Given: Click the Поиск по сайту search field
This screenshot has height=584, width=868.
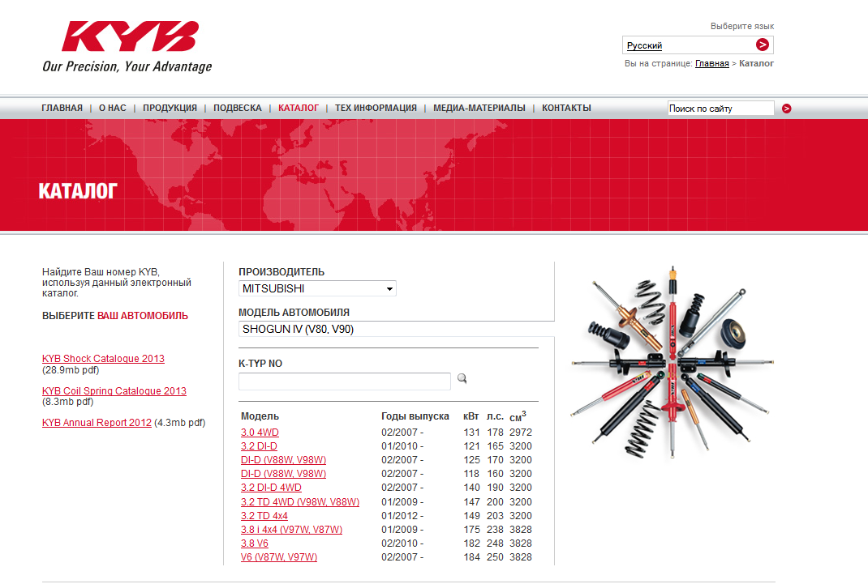Looking at the screenshot, I should 720,109.
